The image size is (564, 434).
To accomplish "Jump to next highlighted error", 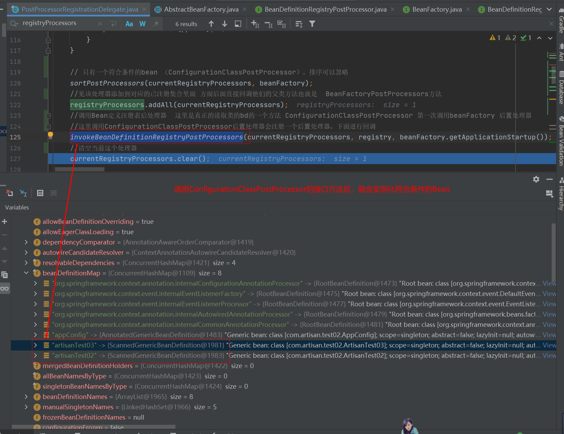I will 550,38.
